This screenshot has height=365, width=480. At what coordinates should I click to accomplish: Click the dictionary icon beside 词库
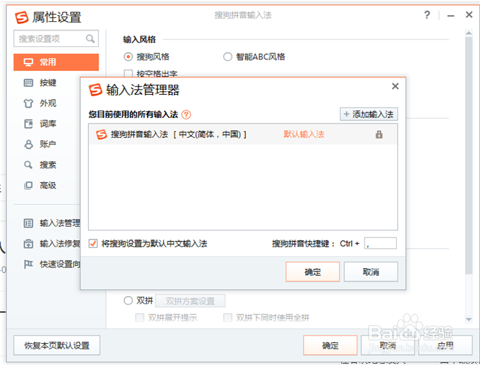(x=28, y=123)
